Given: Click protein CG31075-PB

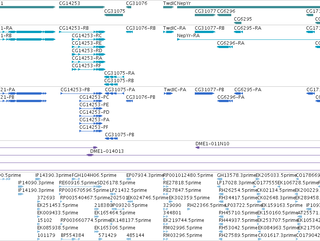Looking at the screenshot, I should point(120,135).
